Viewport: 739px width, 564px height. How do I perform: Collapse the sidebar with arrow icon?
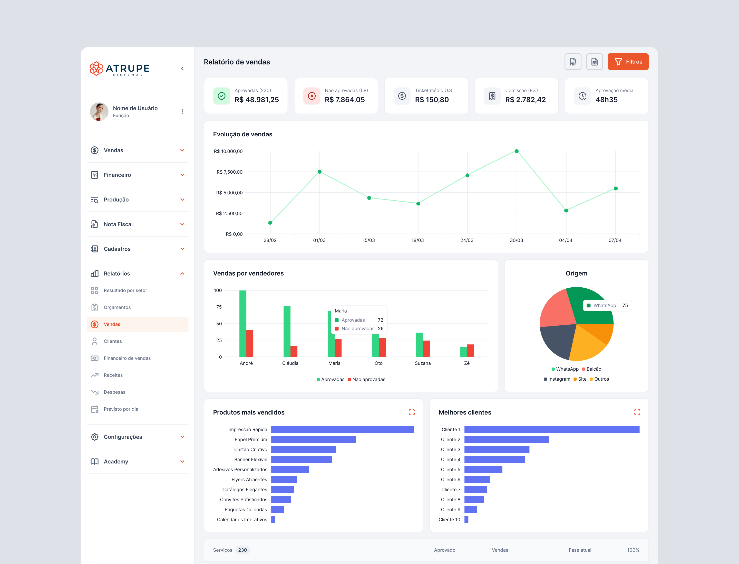[182, 69]
